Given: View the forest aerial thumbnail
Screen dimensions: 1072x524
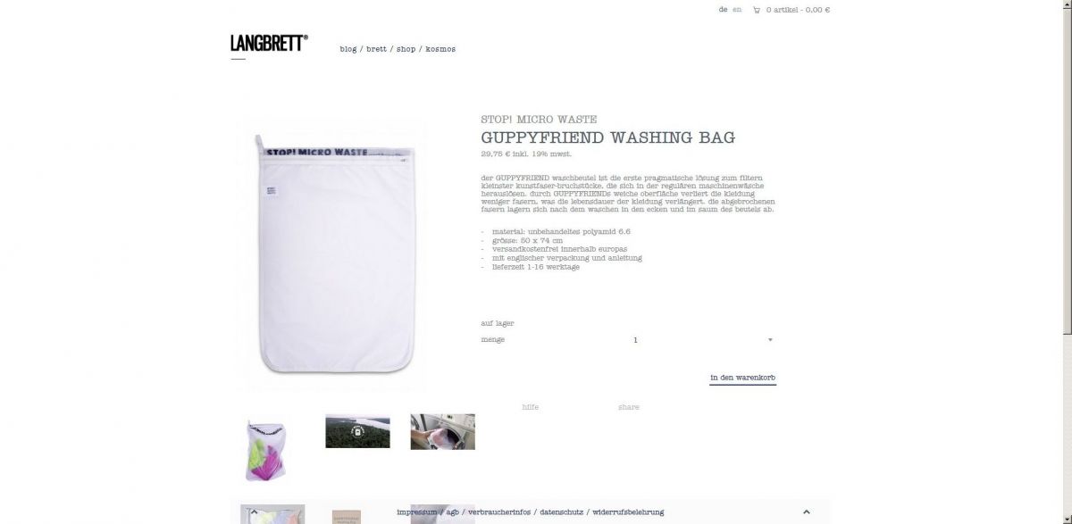Looking at the screenshot, I should coord(357,431).
